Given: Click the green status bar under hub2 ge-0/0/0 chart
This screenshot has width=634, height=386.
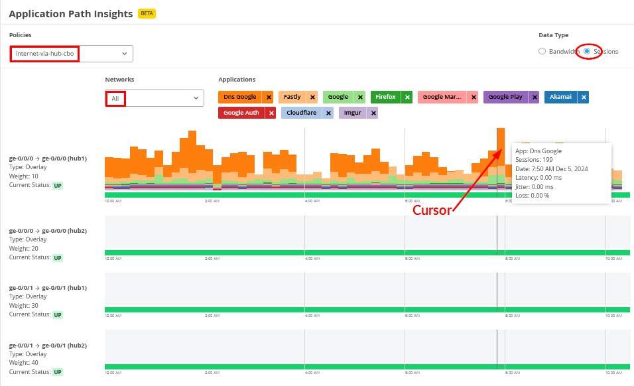Looking at the screenshot, I should [367, 253].
